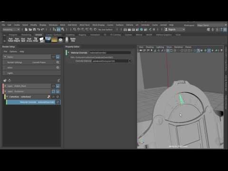Toggle Material Override enable icon
This screenshot has width=228, height=171.
pyautogui.click(x=58, y=102)
